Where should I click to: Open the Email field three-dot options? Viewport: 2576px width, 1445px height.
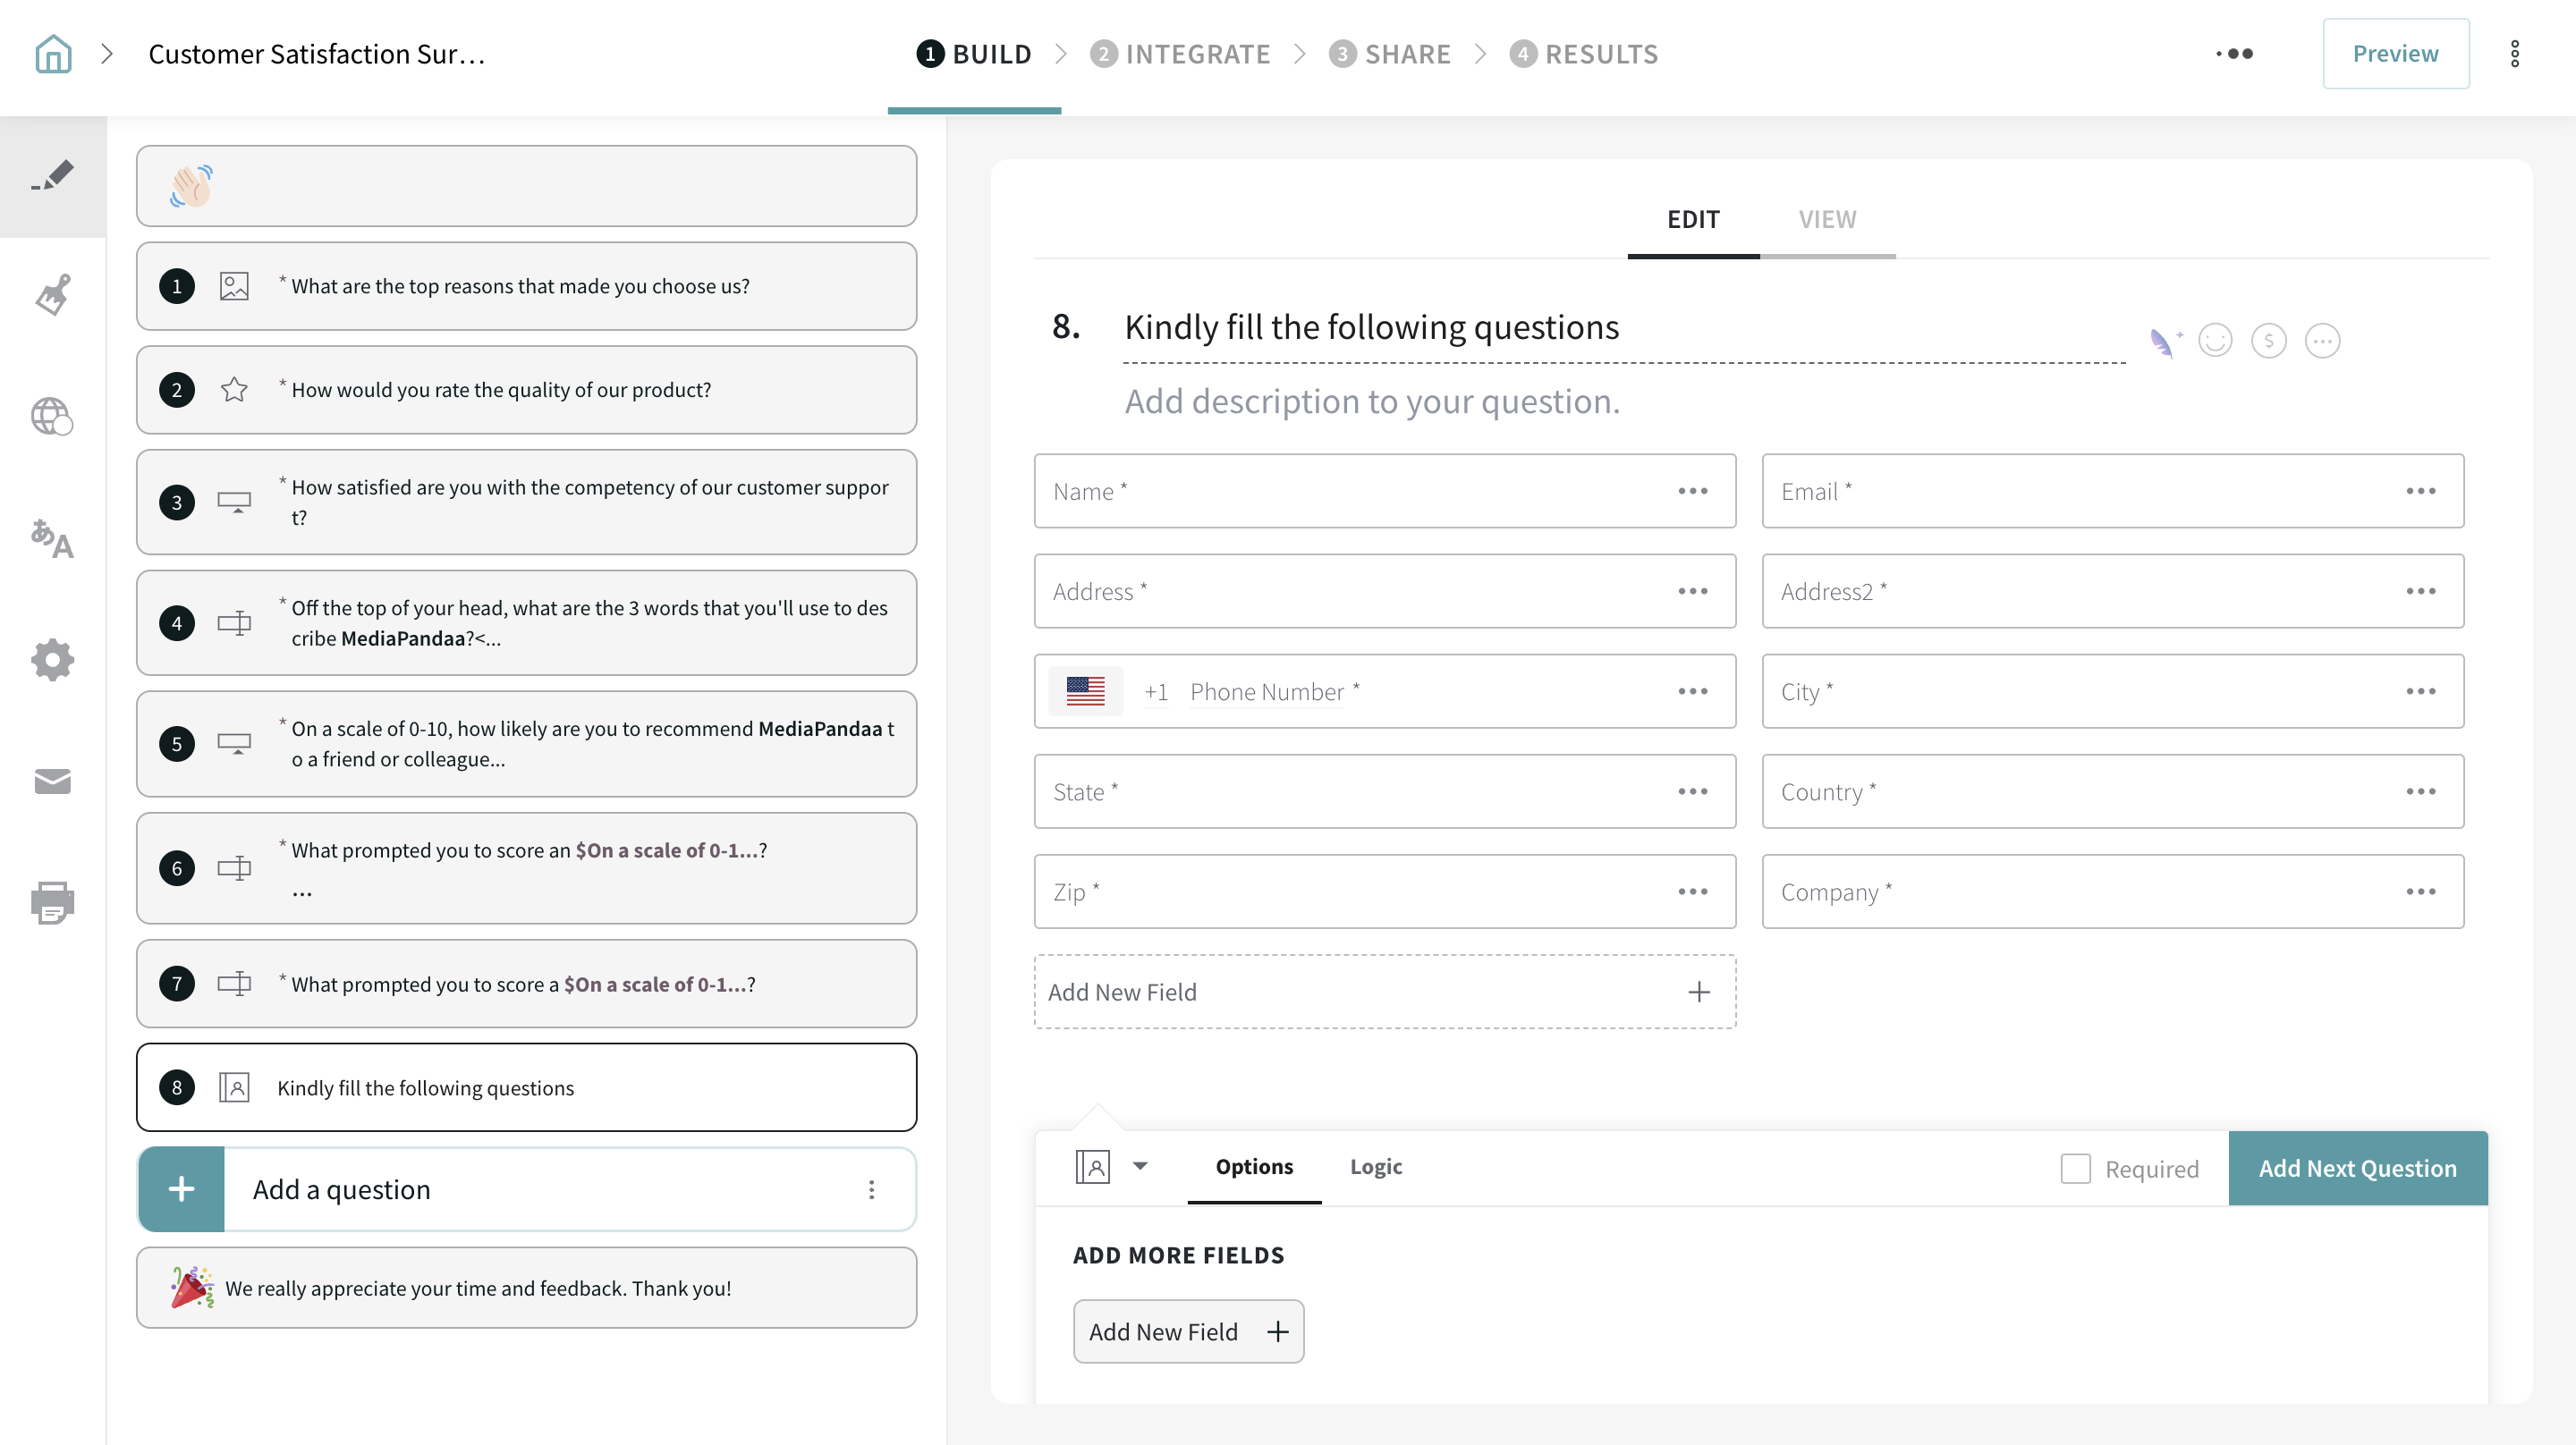[x=2420, y=491]
